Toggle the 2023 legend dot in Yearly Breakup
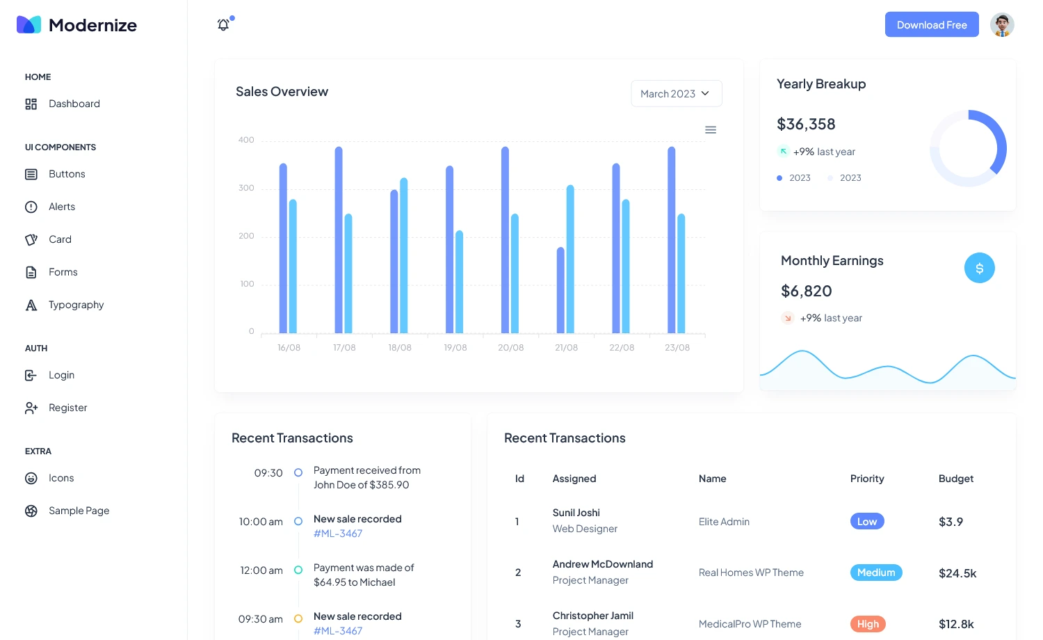The width and height of the screenshot is (1043, 640). [779, 177]
